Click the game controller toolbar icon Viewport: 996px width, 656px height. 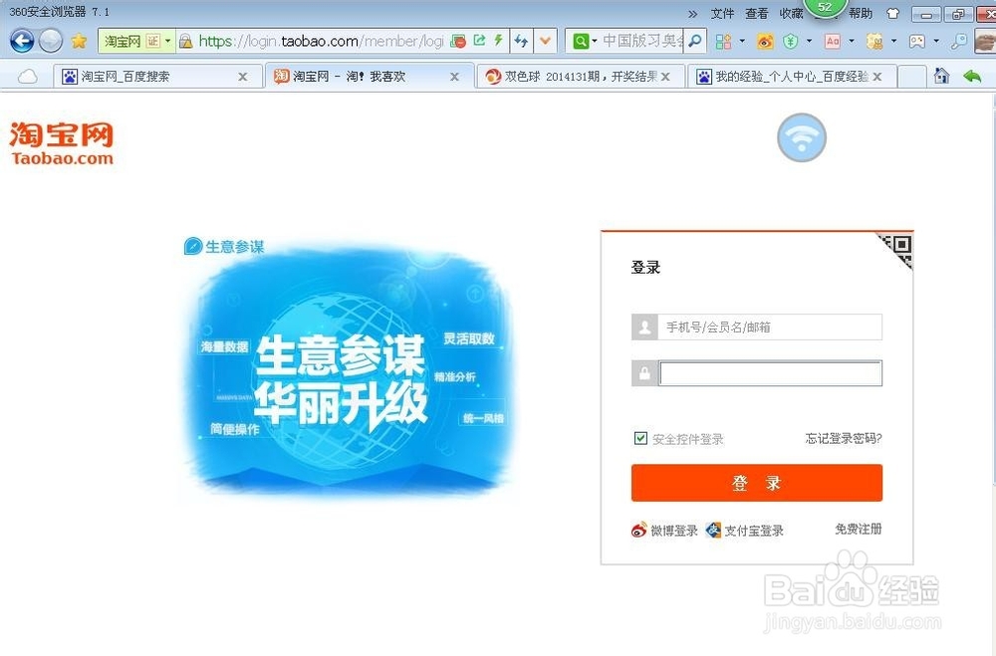tap(915, 40)
